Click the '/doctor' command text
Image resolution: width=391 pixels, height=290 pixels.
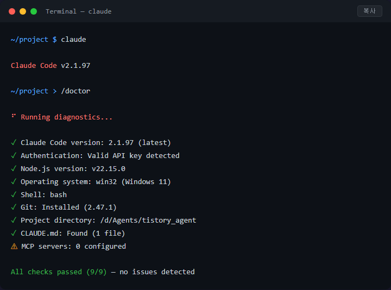tap(75, 91)
